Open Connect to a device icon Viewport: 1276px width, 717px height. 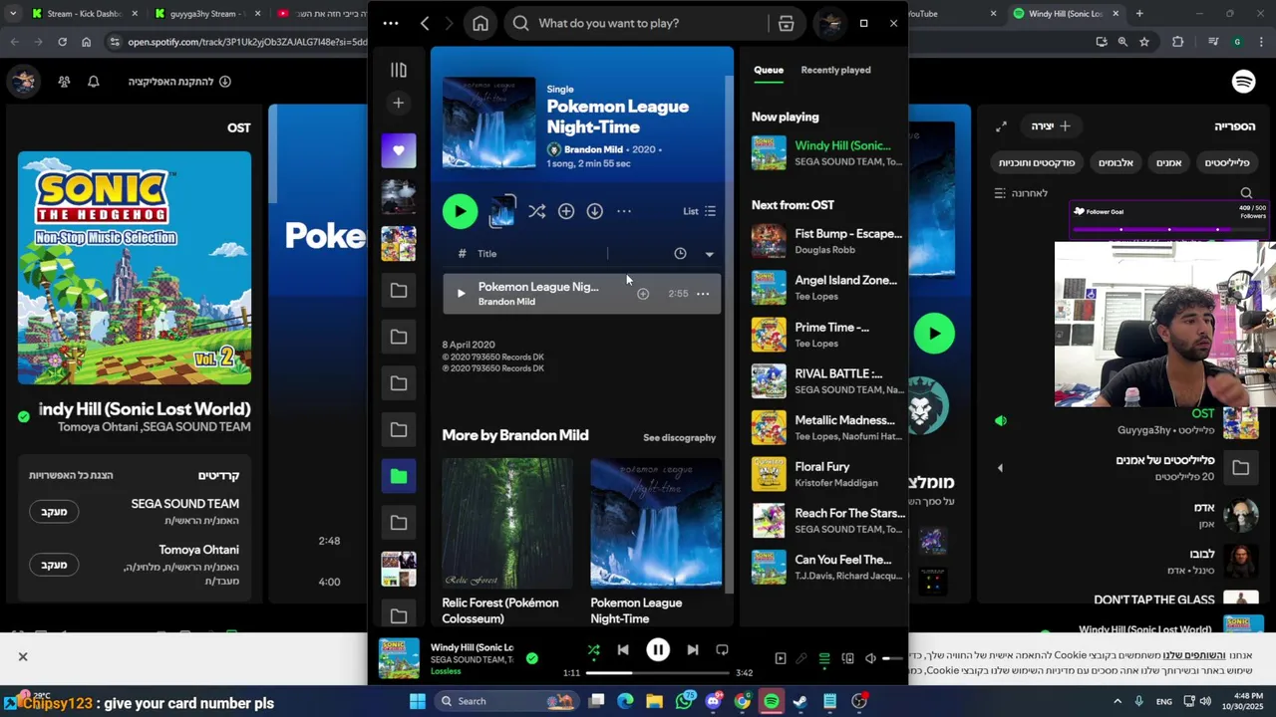pyautogui.click(x=847, y=658)
